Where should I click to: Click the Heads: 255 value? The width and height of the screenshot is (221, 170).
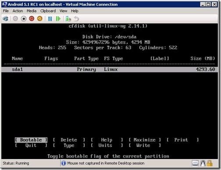coord(53,47)
